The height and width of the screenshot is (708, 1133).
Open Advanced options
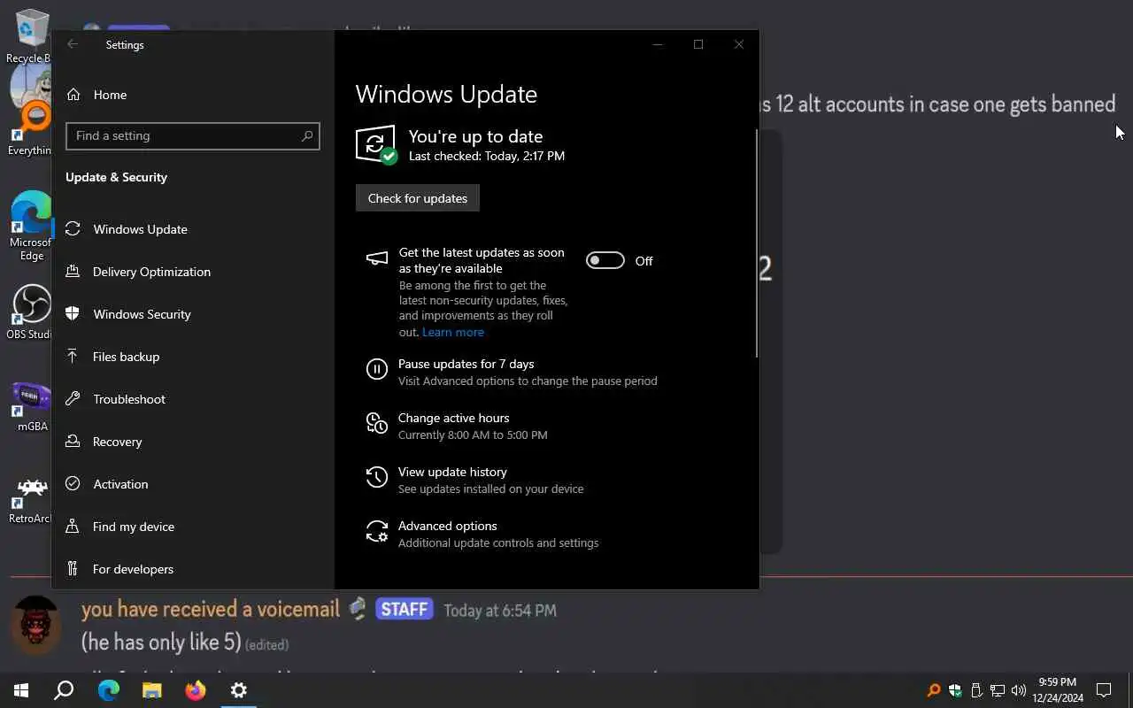pyautogui.click(x=447, y=526)
